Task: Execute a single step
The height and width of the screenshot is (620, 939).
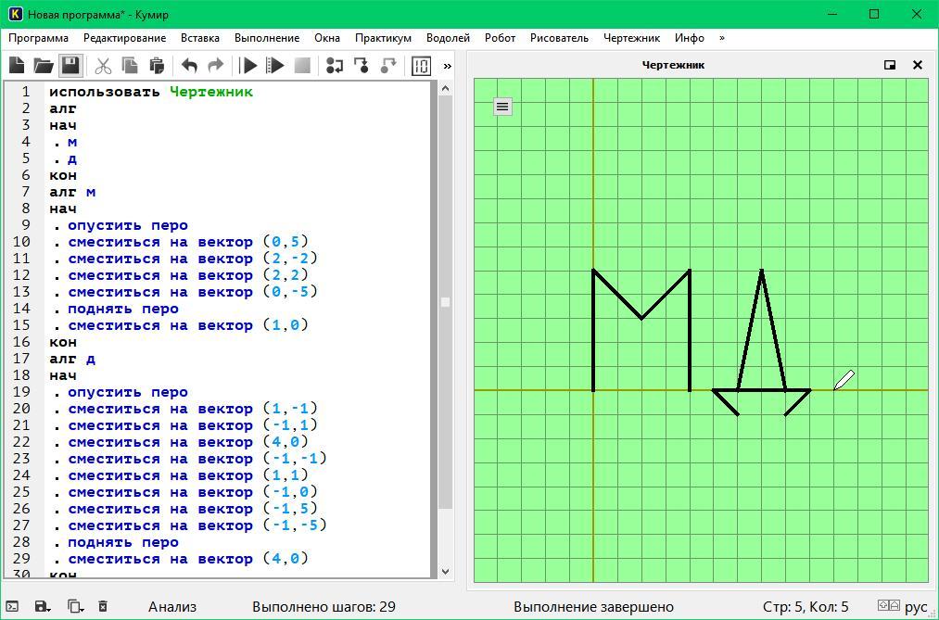Action: coord(335,66)
